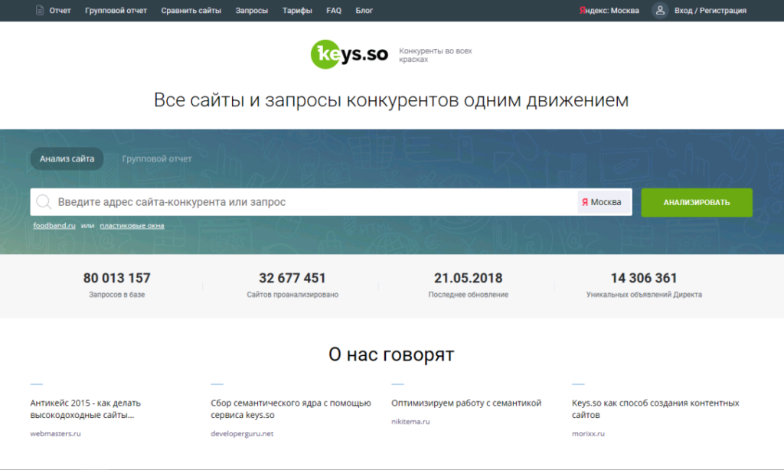
Task: Open Сравнить сайты page
Action: (191, 11)
